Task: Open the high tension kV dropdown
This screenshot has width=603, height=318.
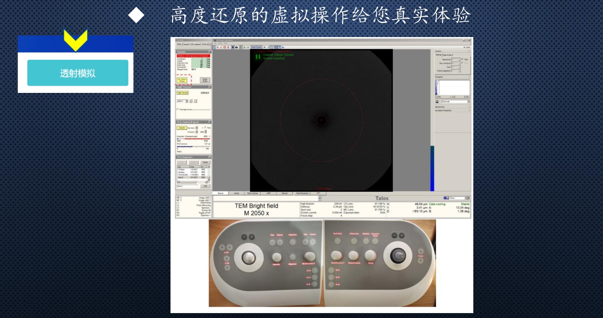Action: pyautogui.click(x=186, y=101)
